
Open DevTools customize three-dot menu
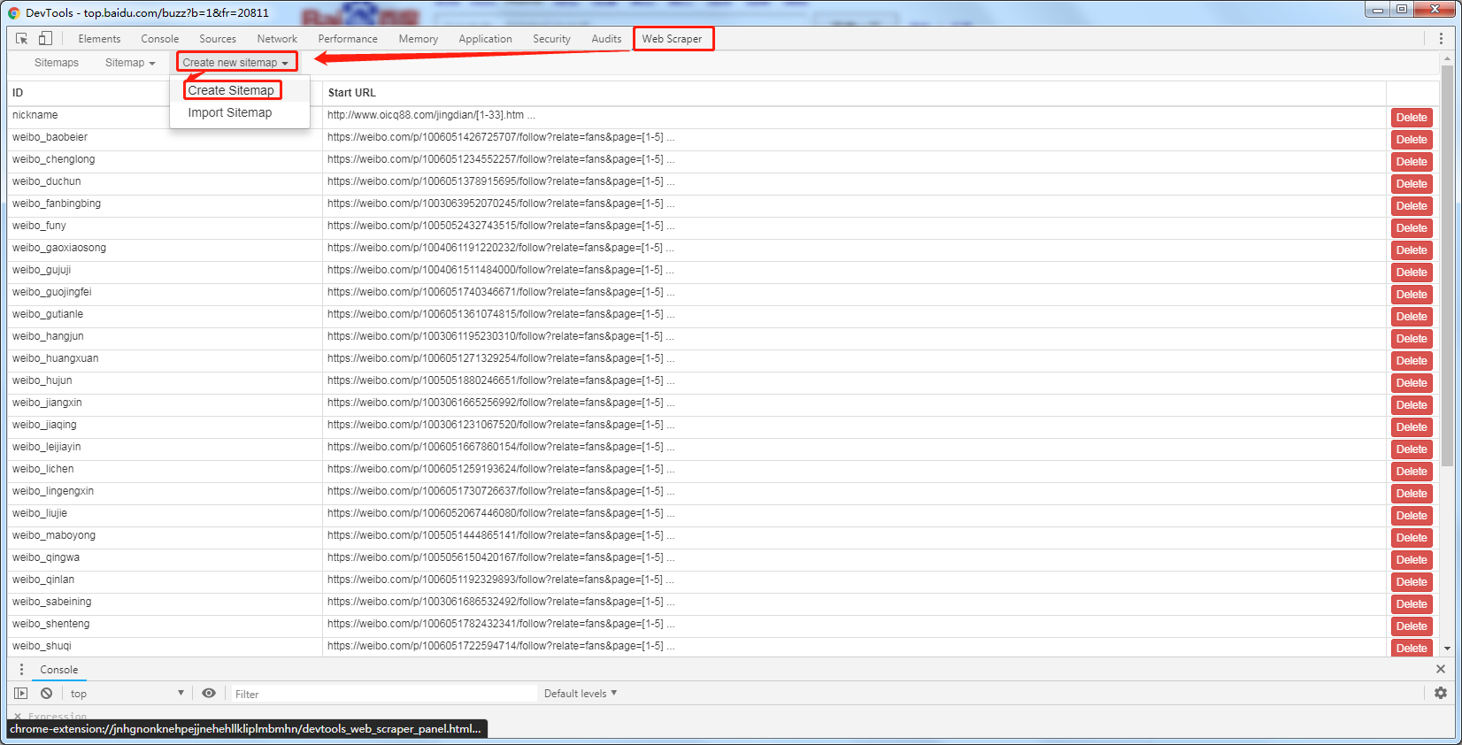[1441, 39]
